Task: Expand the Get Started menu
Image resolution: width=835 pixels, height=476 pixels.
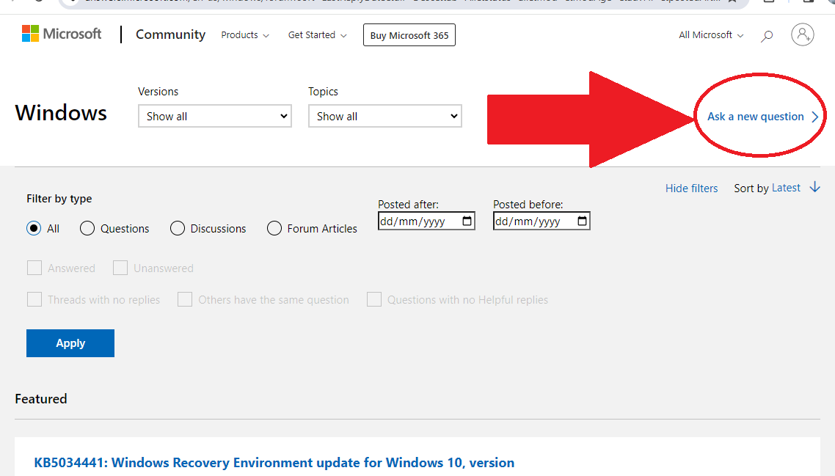Action: pos(318,35)
